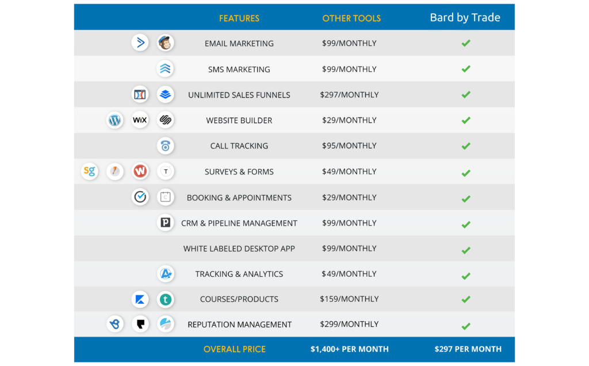The height and width of the screenshot is (366, 589).
Task: Click the Mailchimp monkey icon
Action: coord(166,43)
